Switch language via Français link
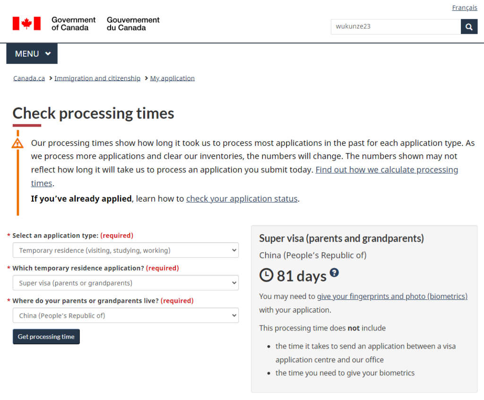484x400 pixels. [464, 8]
